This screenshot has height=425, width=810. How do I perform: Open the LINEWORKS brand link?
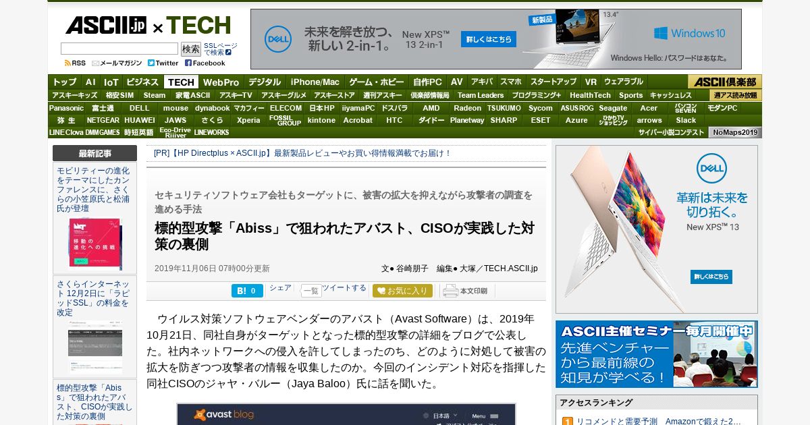[x=211, y=132]
